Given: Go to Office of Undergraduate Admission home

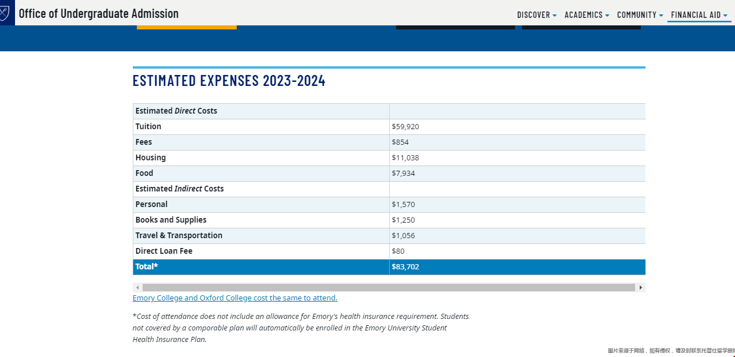Looking at the screenshot, I should (x=99, y=13).
